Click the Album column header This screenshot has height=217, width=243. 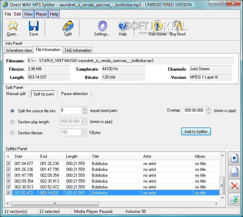tap(206, 156)
